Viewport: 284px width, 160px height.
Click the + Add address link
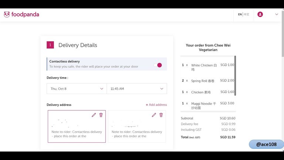pyautogui.click(x=156, y=105)
